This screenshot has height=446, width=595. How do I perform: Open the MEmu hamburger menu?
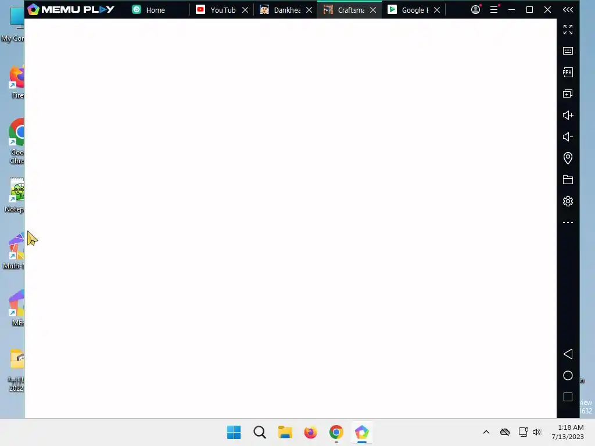coord(494,9)
